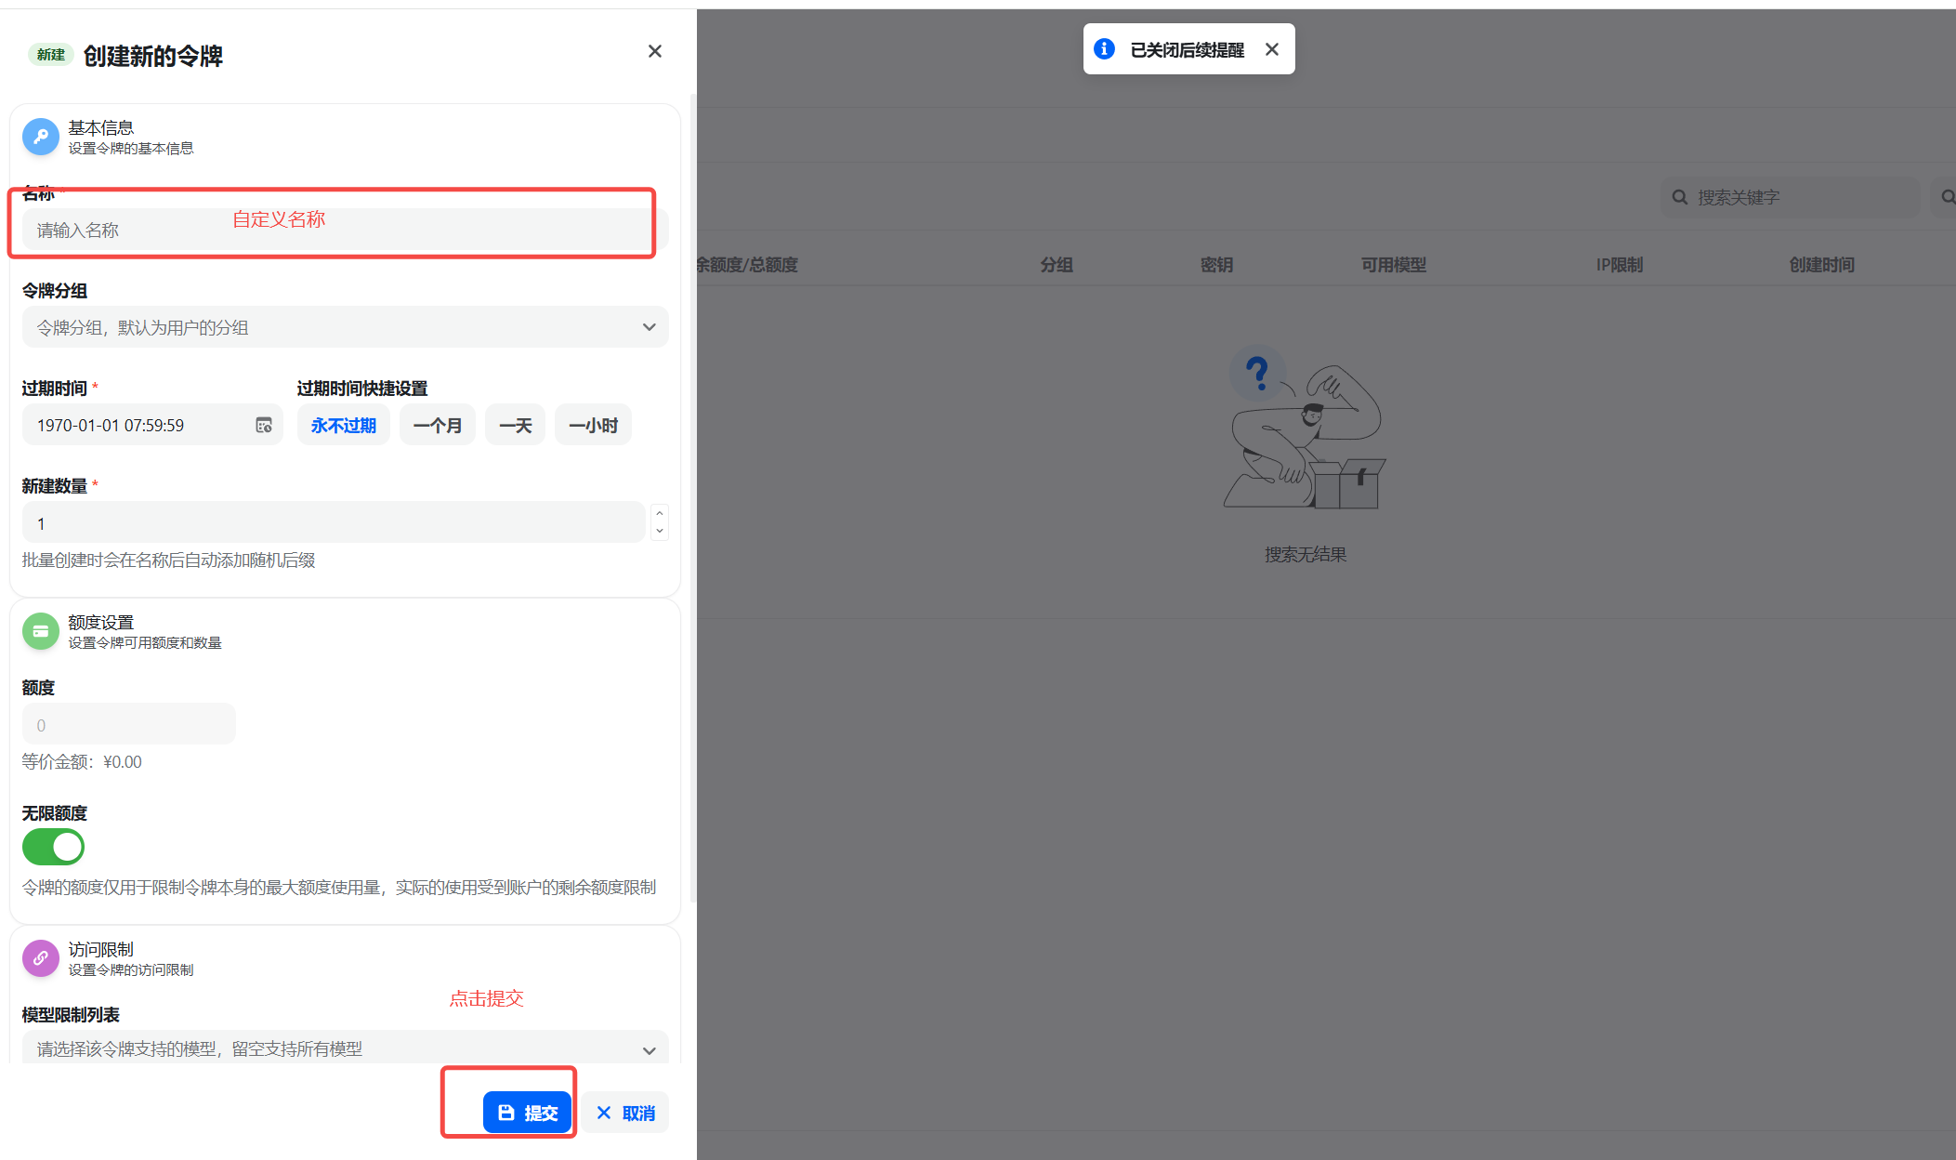Click the 取消 button
The height and width of the screenshot is (1160, 1956).
click(625, 1112)
